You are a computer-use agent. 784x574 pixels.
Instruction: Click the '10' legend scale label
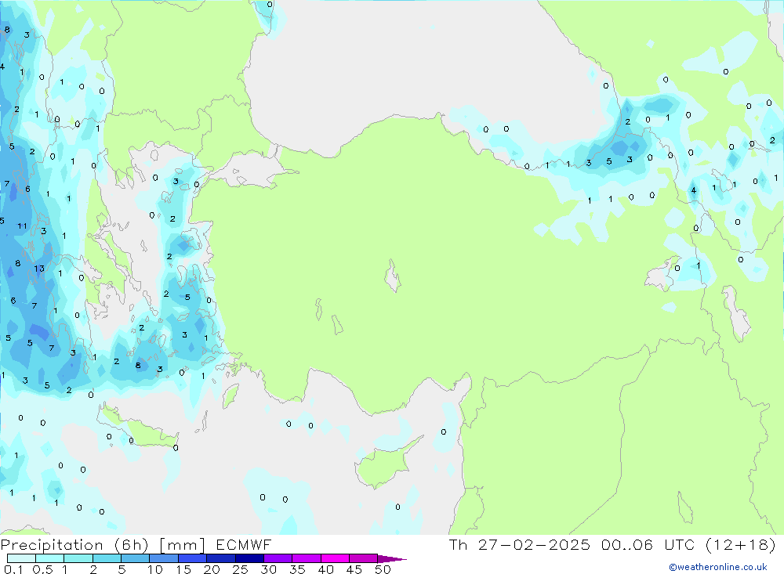155,569
